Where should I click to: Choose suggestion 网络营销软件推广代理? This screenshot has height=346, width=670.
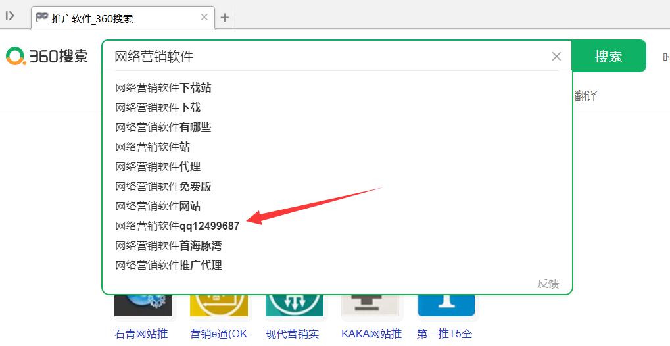(168, 265)
